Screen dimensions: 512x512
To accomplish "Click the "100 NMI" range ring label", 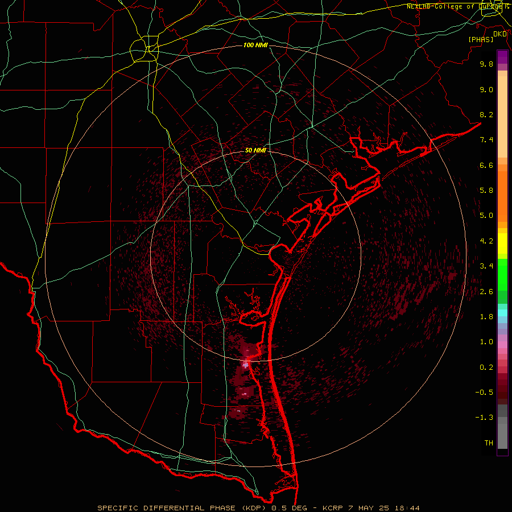I will coord(255,45).
